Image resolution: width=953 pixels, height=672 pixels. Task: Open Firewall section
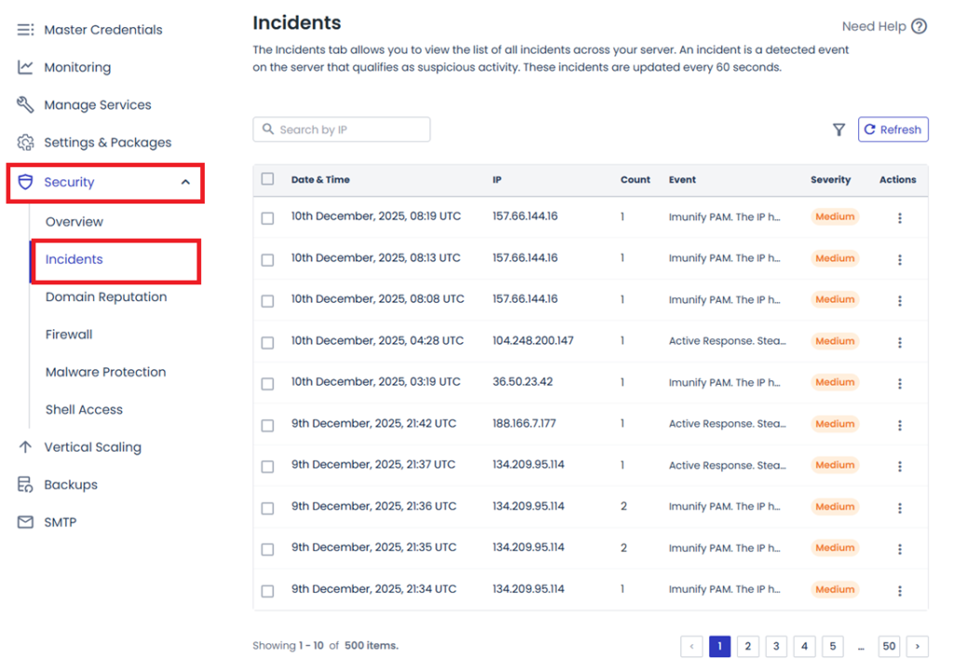tap(69, 335)
